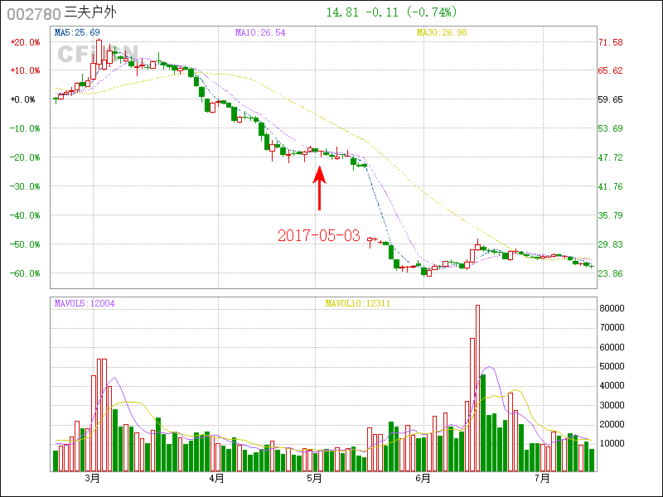Image resolution: width=663 pixels, height=497 pixels.
Task: Select the 6月 time axis label
Action: (x=423, y=479)
